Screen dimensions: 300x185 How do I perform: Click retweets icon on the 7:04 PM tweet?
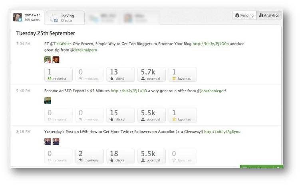[50, 79]
